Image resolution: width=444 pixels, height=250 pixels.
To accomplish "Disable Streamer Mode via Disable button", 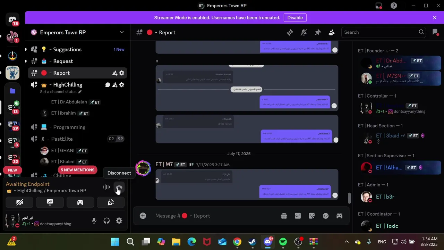I will tap(295, 18).
